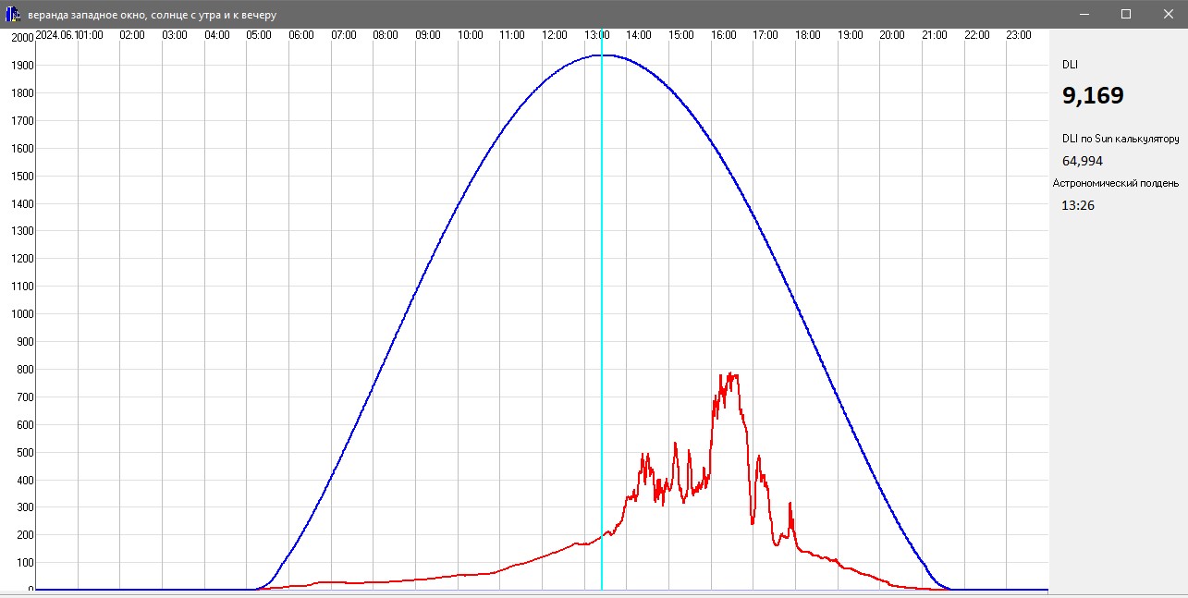This screenshot has height=598, width=1188.
Task: Click the 18:00 time axis label
Action: (x=808, y=35)
